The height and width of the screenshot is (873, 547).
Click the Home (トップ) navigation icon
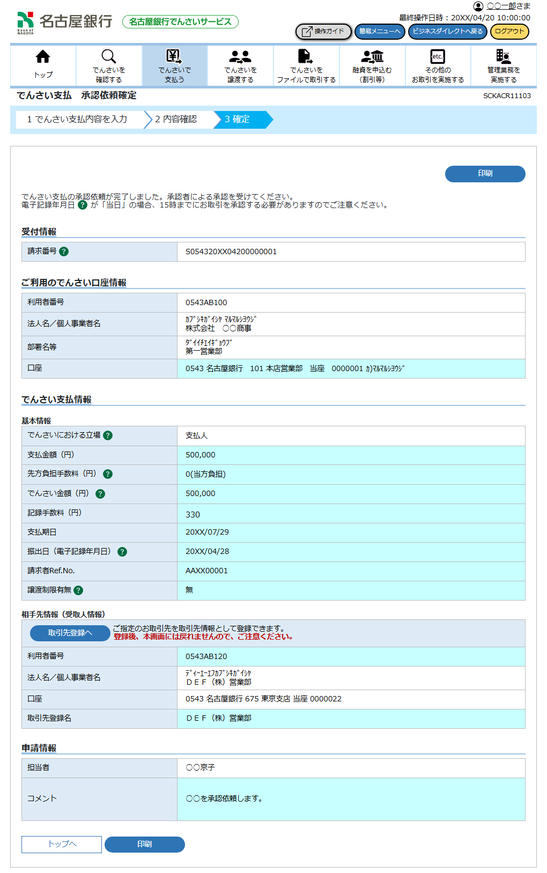click(x=43, y=57)
